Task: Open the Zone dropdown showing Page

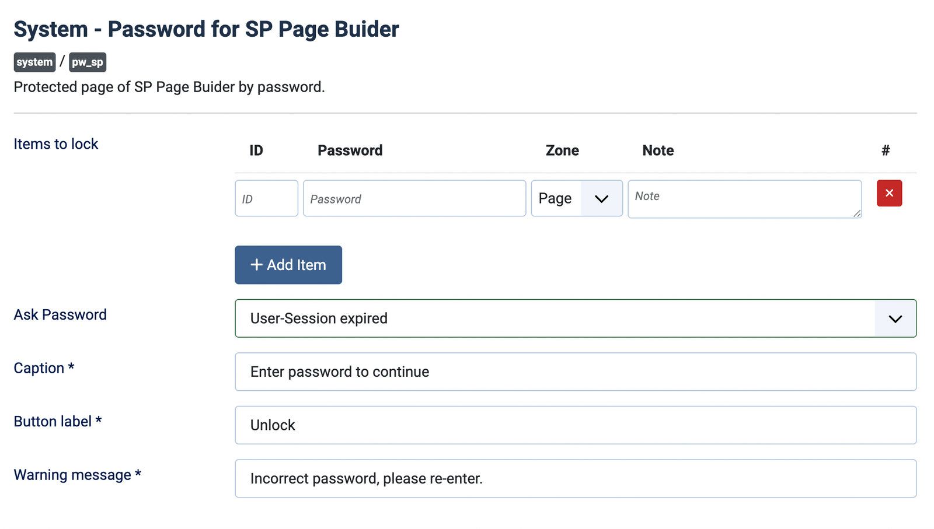Action: pos(576,198)
